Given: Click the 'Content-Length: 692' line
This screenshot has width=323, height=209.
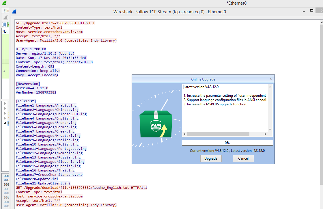Looking at the screenshot, I should click(35, 66).
